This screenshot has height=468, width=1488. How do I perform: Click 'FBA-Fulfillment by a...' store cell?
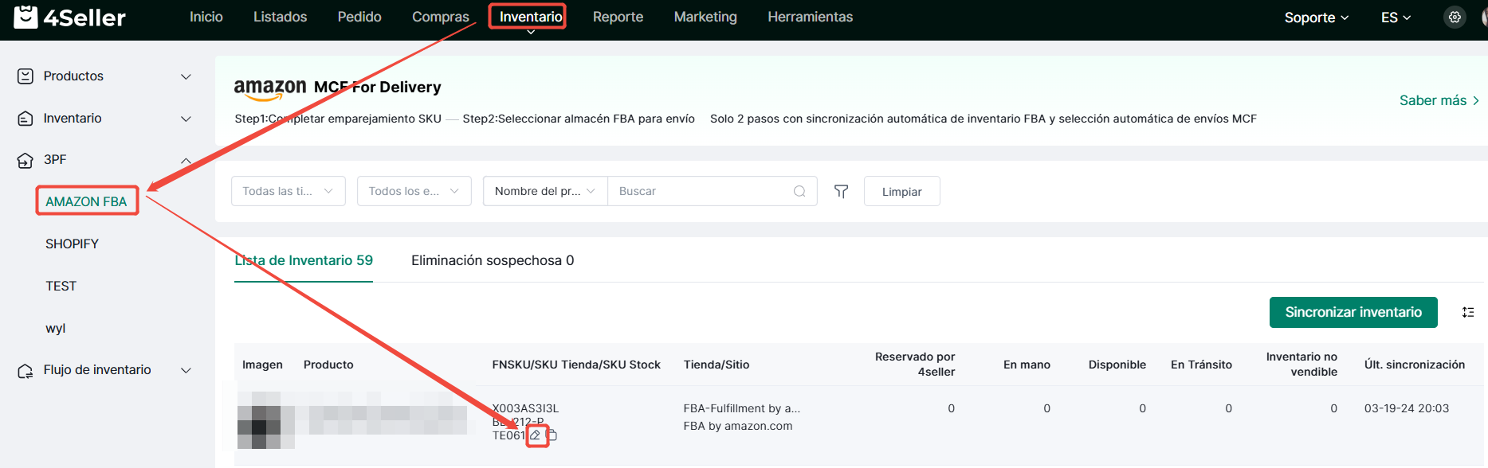pyautogui.click(x=741, y=408)
